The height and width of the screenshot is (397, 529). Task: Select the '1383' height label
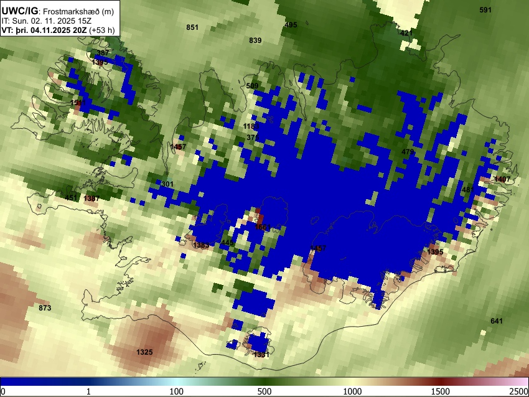pyautogui.click(x=202, y=245)
